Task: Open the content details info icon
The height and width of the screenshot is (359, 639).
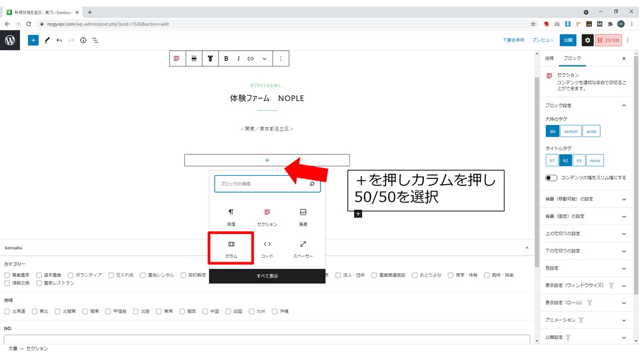Action: [x=83, y=40]
